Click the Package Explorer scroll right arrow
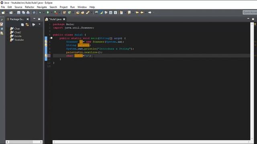 coord(41,142)
